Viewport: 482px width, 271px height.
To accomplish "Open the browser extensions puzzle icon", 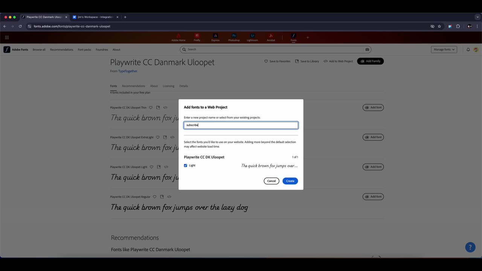I will tap(458, 26).
